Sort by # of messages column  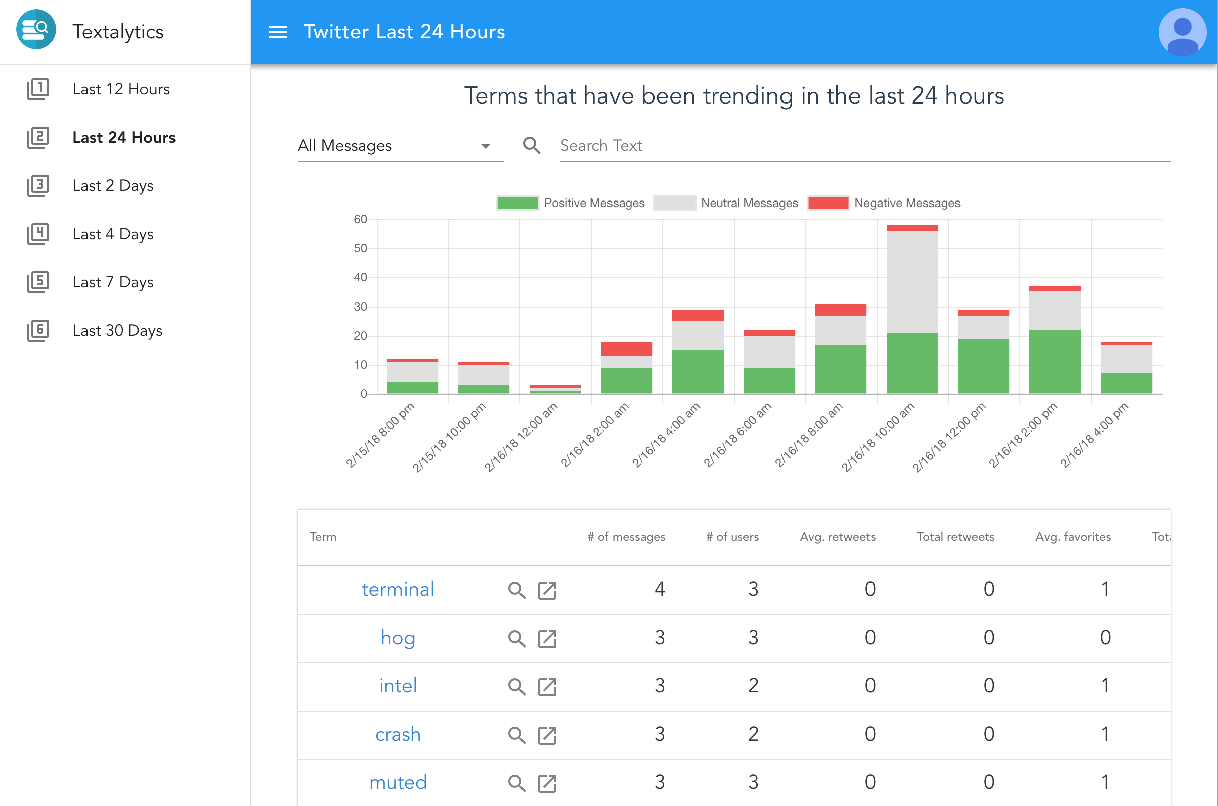[x=626, y=537]
